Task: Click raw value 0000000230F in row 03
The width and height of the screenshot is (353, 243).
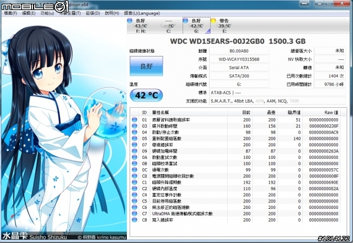Action: (324, 126)
